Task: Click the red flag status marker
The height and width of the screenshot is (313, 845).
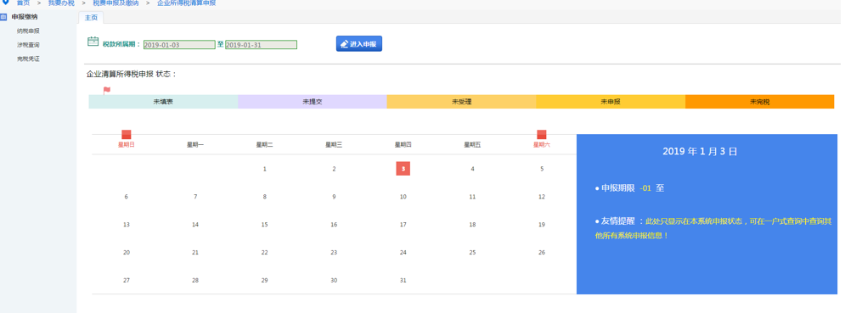Action: click(x=107, y=91)
